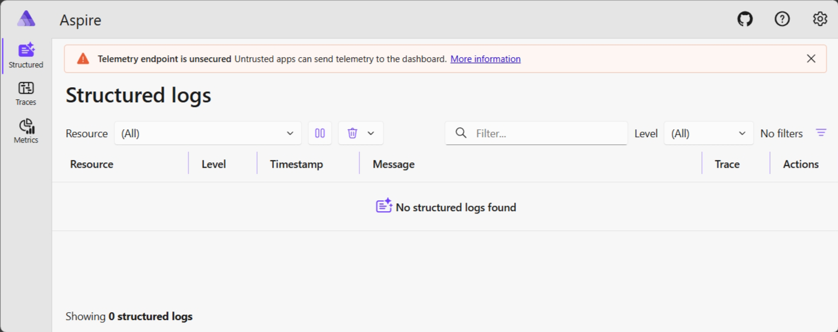Click the Timestamp column header
The image size is (838, 332).
[x=296, y=164]
